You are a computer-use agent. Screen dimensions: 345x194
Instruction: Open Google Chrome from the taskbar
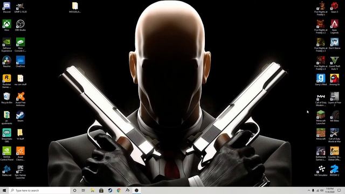(119, 190)
